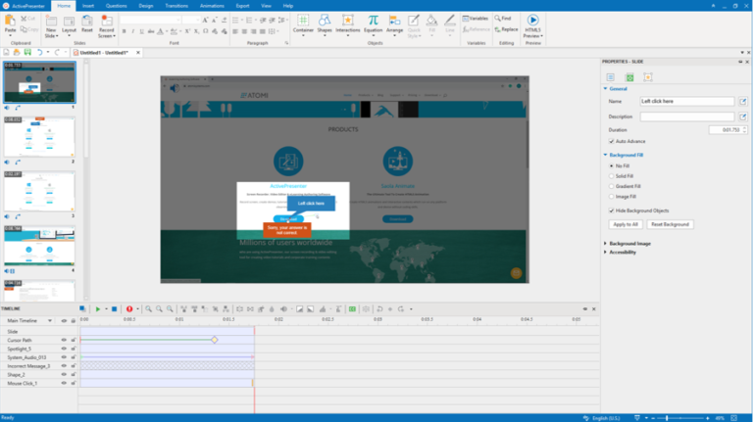Click the Replace tool in Editing

click(x=506, y=29)
